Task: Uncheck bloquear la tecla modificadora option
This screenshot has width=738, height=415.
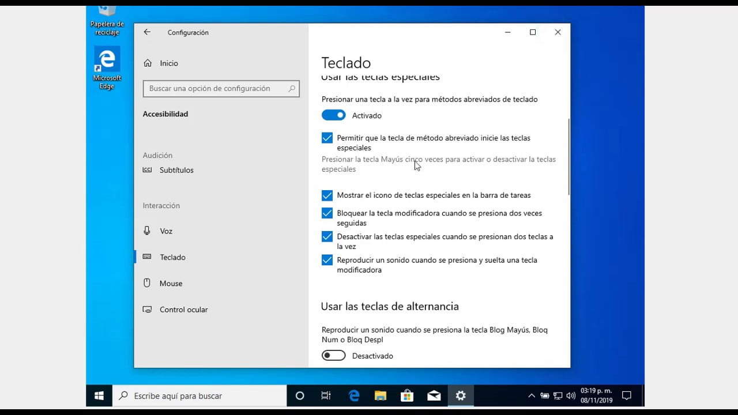Action: coord(327,213)
